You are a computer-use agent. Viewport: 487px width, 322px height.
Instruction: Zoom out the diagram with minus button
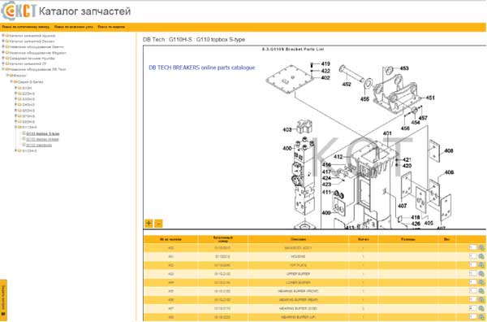(158, 224)
